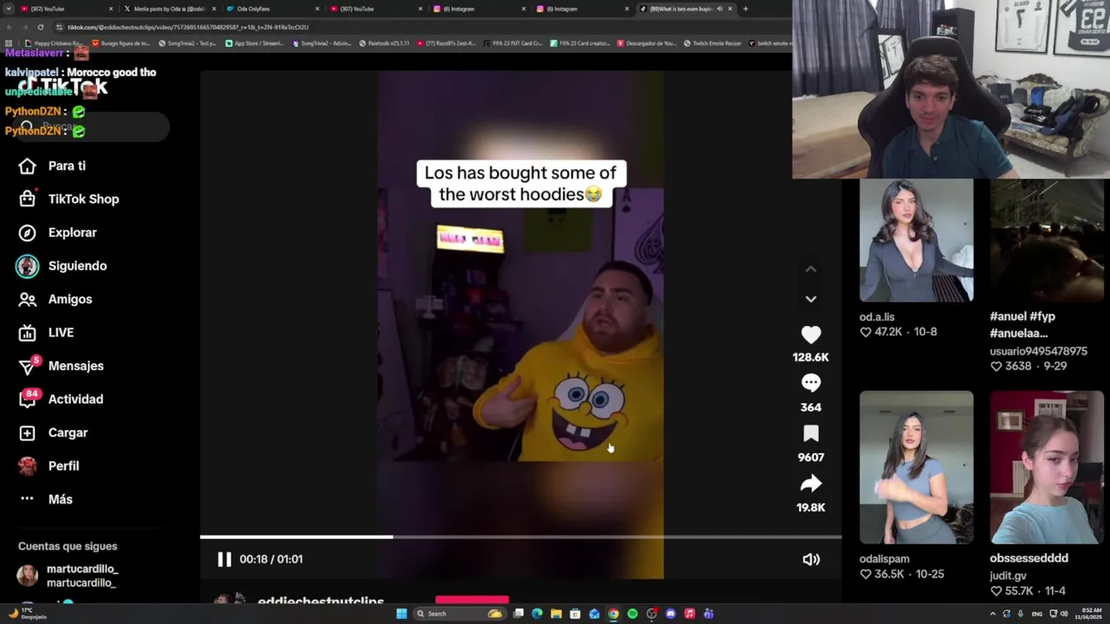
Task: Go back with the browser back arrow
Action: point(10,27)
